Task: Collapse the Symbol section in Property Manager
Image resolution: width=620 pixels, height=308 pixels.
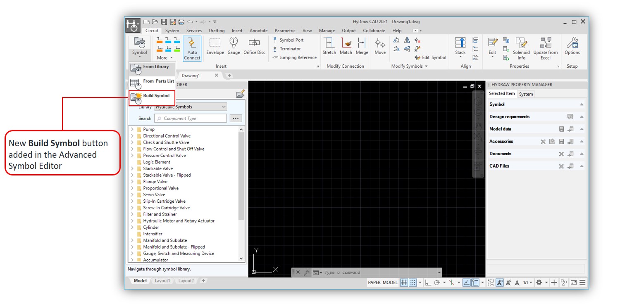Action: 582,104
